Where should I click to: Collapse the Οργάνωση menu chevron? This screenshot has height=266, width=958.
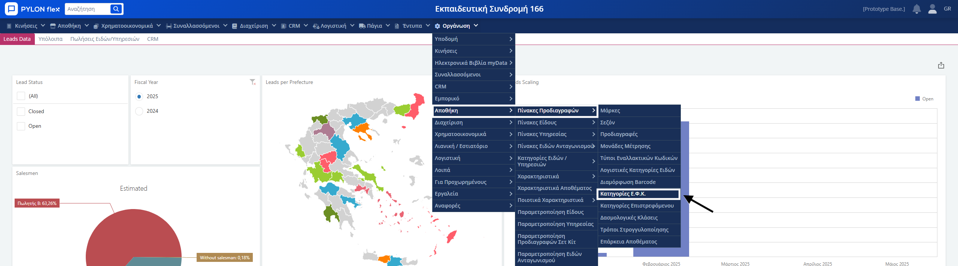click(476, 25)
